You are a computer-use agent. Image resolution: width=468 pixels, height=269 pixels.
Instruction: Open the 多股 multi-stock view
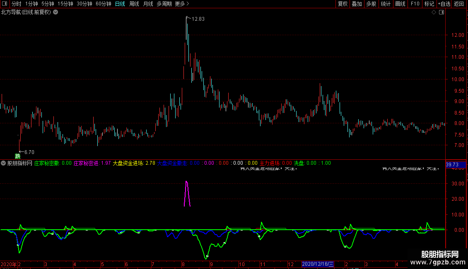pyautogui.click(x=371, y=4)
